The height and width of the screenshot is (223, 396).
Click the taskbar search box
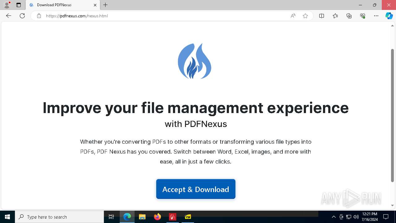59,217
